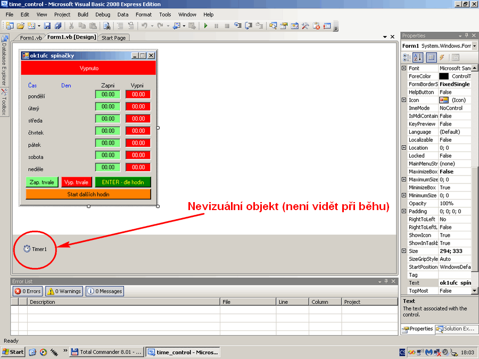Click the 'Zap. trvale' green button

click(x=42, y=182)
